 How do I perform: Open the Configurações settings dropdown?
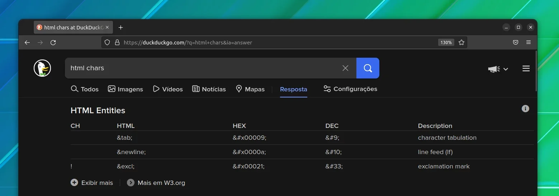pos(350,89)
